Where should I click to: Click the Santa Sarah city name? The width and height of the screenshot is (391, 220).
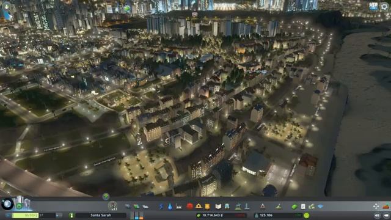point(101,215)
